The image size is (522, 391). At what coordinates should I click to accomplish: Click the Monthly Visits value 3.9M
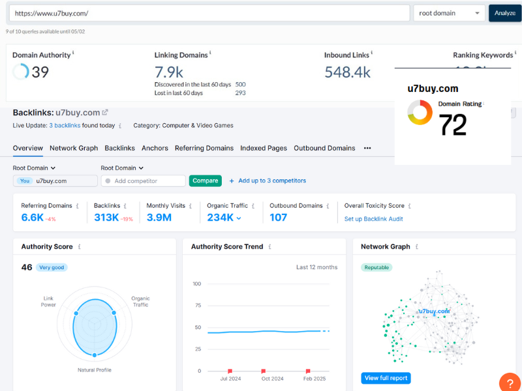coord(159,218)
